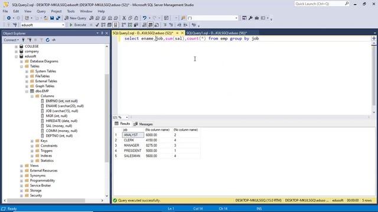Click inside the Quick Launch search field
The width and height of the screenshot is (378, 212).
tap(319, 4)
